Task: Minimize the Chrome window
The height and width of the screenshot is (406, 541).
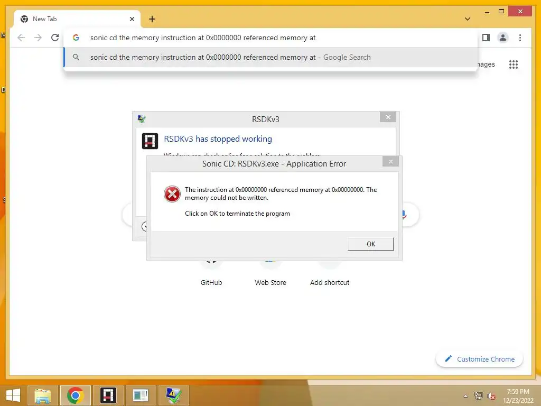Action: [x=487, y=12]
